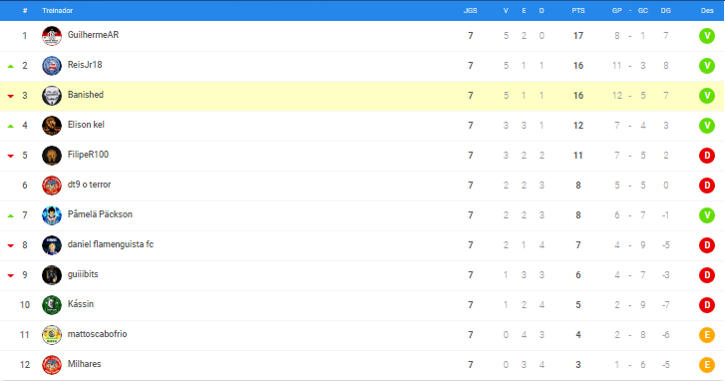Open the guiiibits trainer link
725x381 pixels.
(83, 274)
